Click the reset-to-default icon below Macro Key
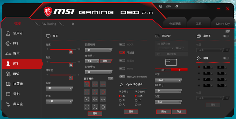236x119 pixels. [x=227, y=31]
